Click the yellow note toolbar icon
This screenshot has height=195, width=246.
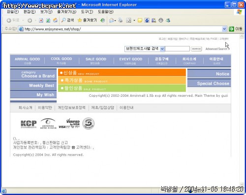(140, 20)
